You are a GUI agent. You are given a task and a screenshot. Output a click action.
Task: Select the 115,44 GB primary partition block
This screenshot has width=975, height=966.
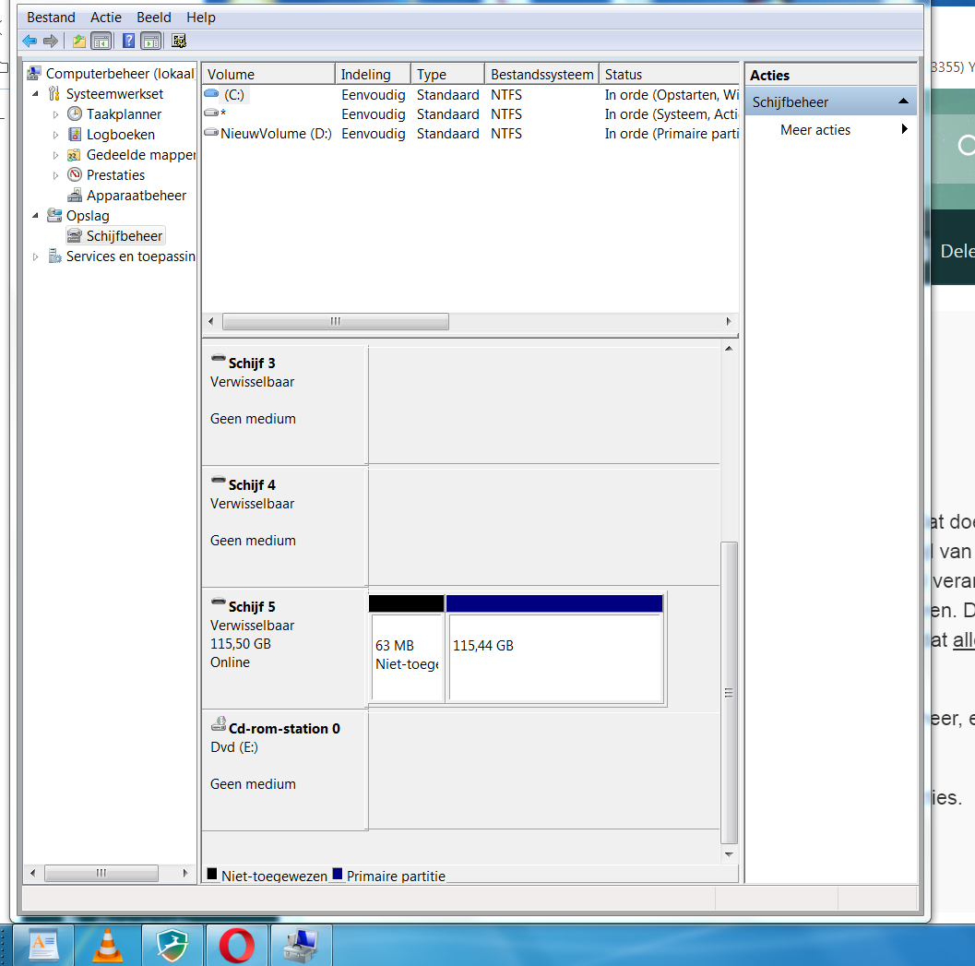pos(555,648)
